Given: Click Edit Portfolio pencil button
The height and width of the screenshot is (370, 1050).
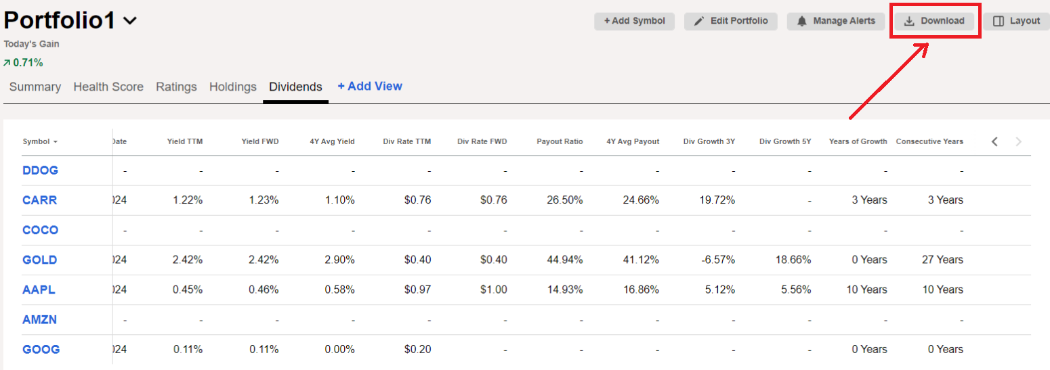Looking at the screenshot, I should click(730, 21).
